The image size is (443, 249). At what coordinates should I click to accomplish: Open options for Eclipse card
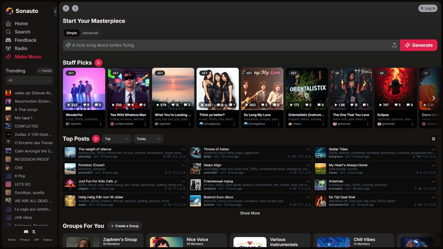pos(412,124)
